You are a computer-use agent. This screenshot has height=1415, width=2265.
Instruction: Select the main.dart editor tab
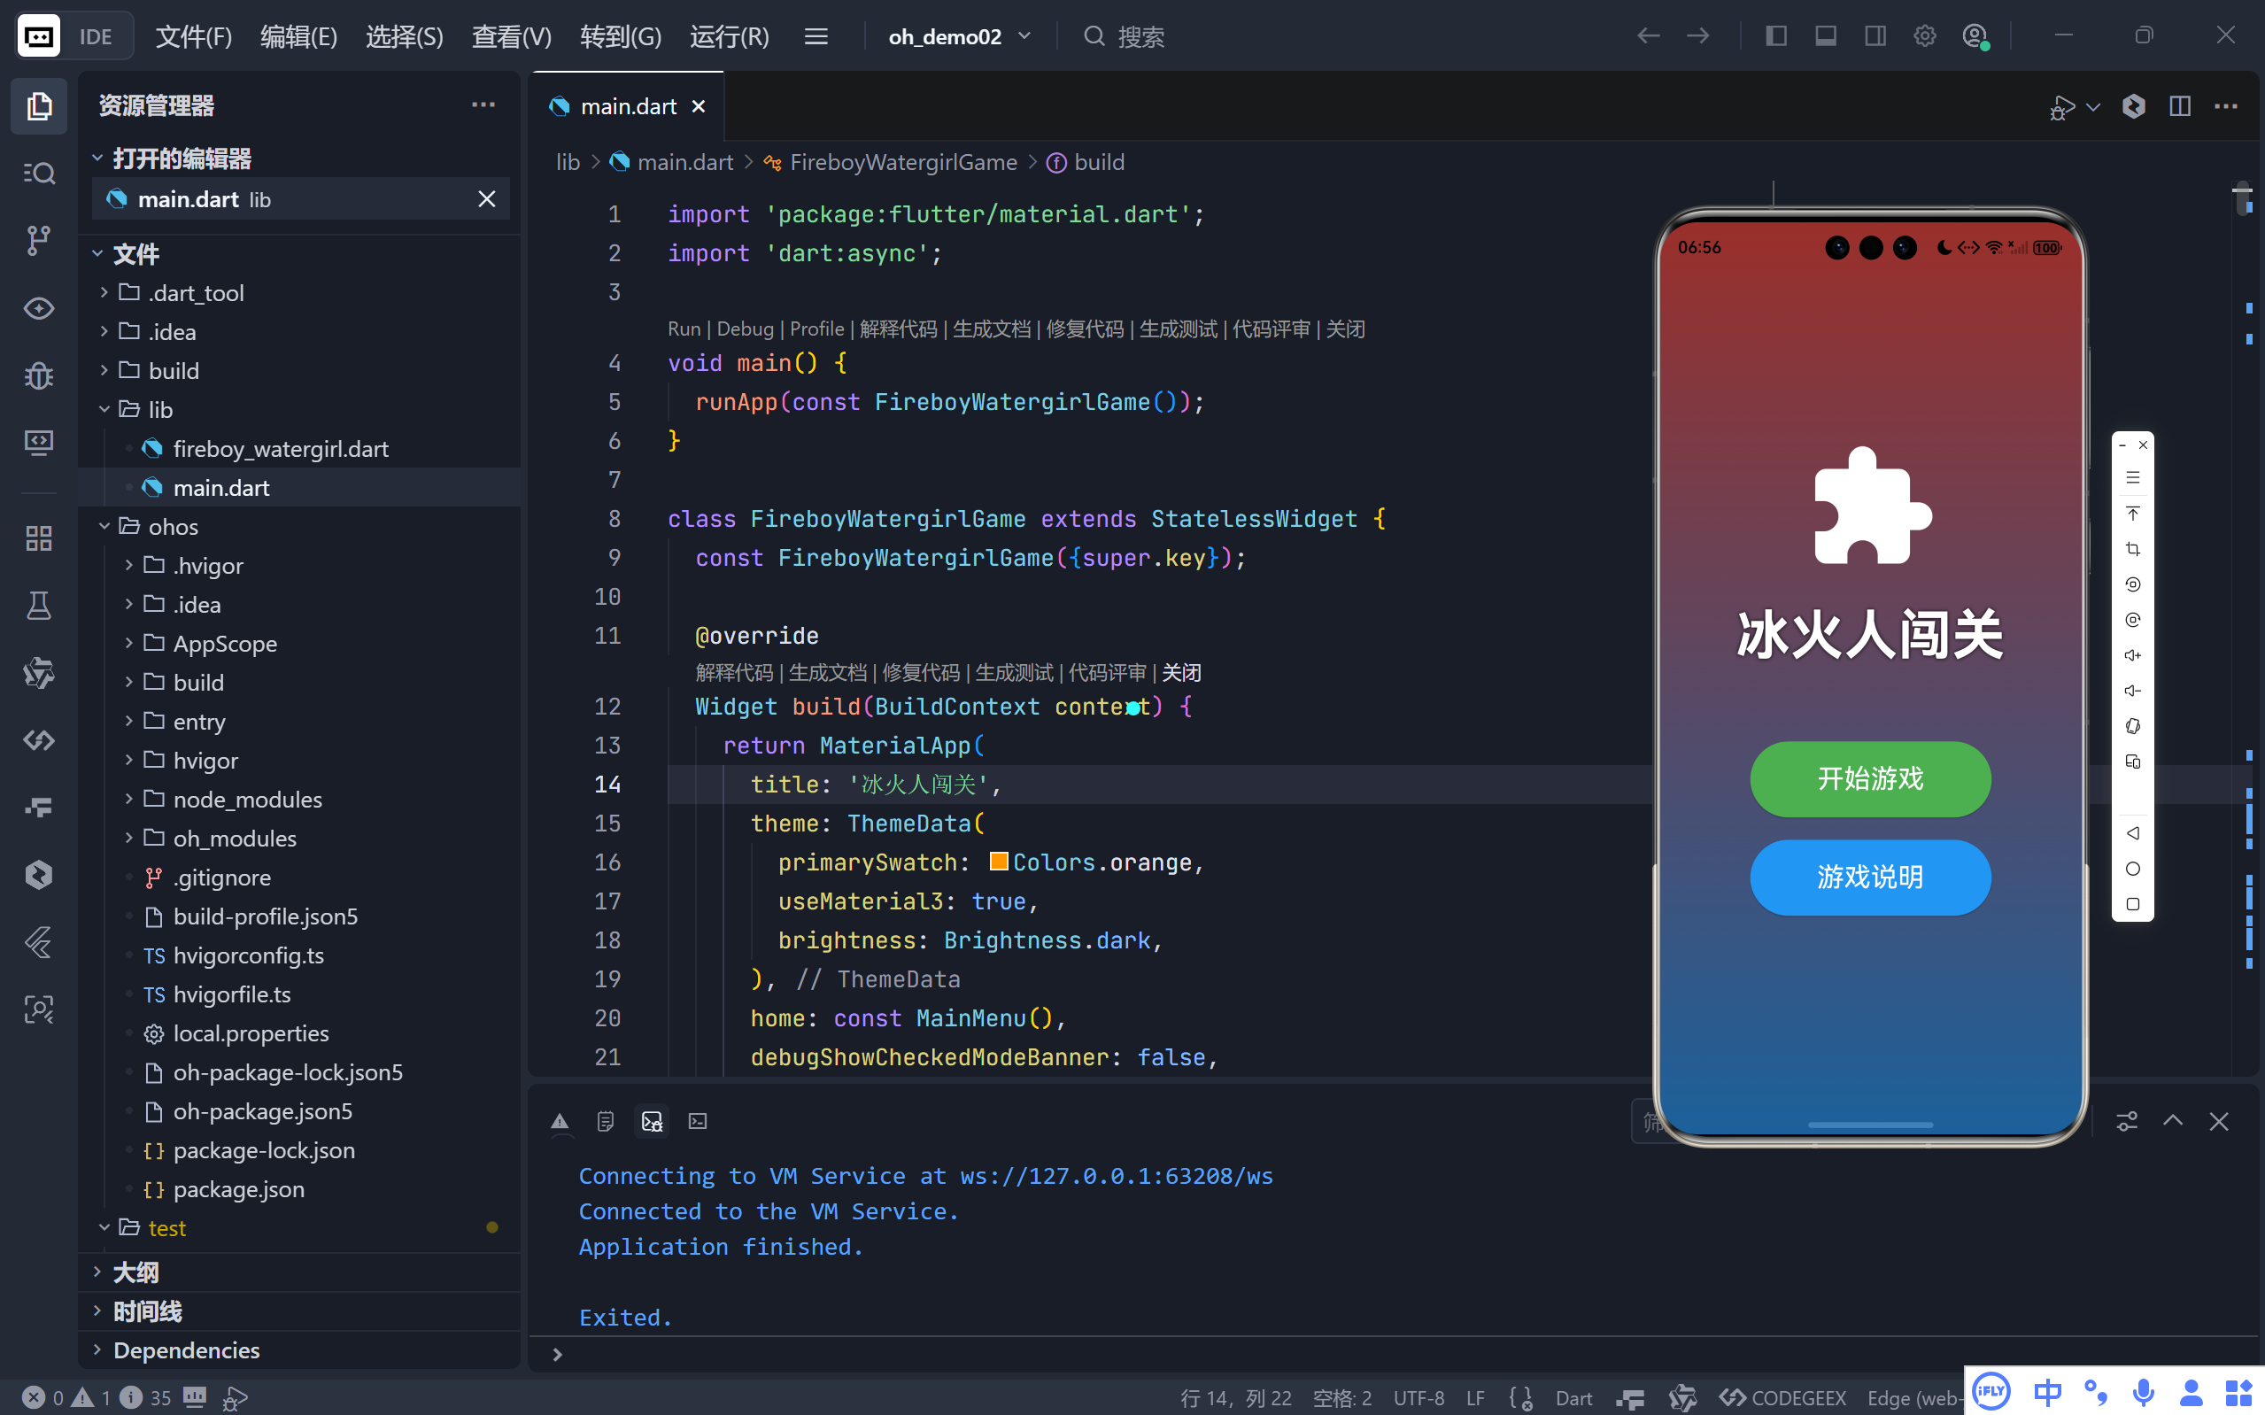[x=628, y=106]
